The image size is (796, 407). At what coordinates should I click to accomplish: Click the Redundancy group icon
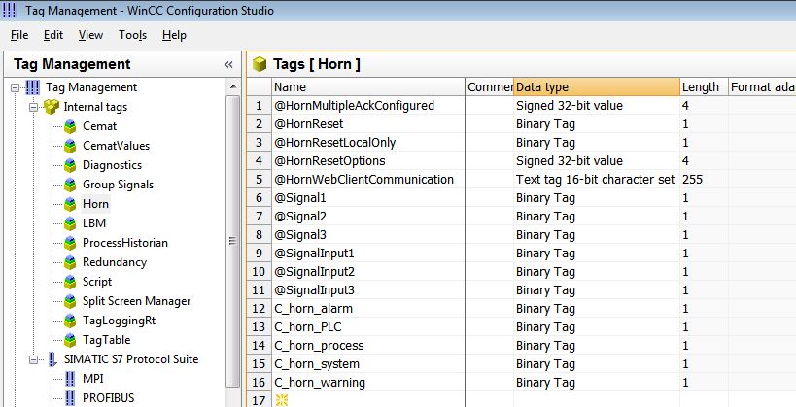[70, 262]
